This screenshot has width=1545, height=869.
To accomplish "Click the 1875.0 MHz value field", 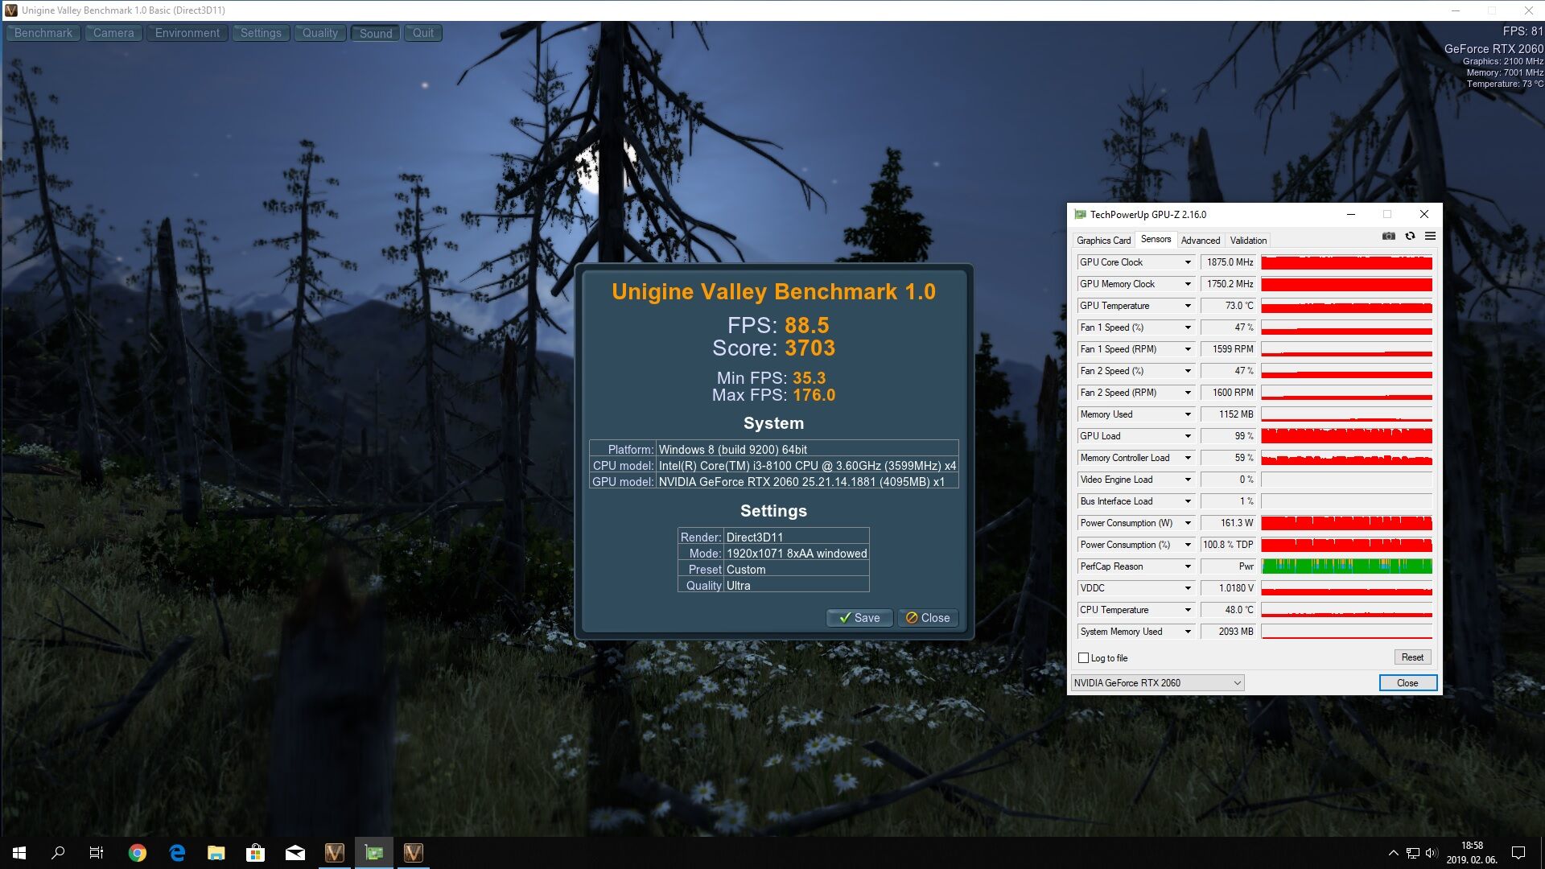I will pos(1229,262).
